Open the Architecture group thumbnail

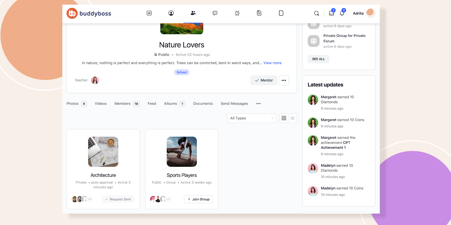click(x=103, y=152)
